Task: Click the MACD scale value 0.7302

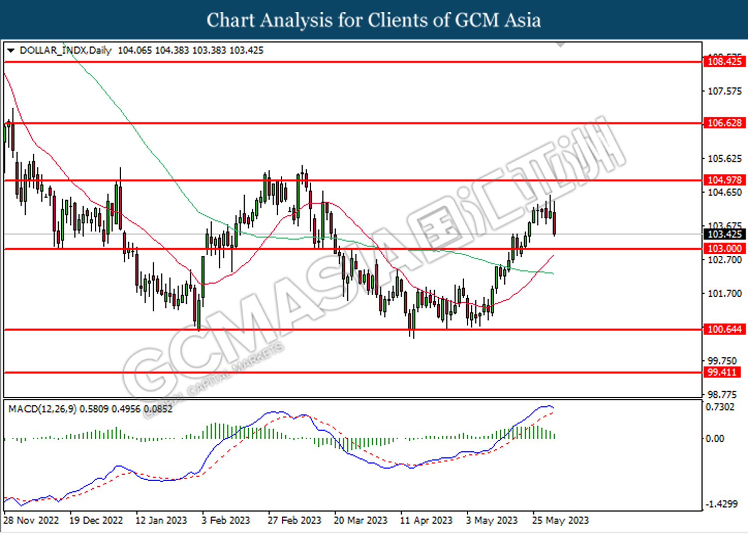Action: pyautogui.click(x=720, y=407)
